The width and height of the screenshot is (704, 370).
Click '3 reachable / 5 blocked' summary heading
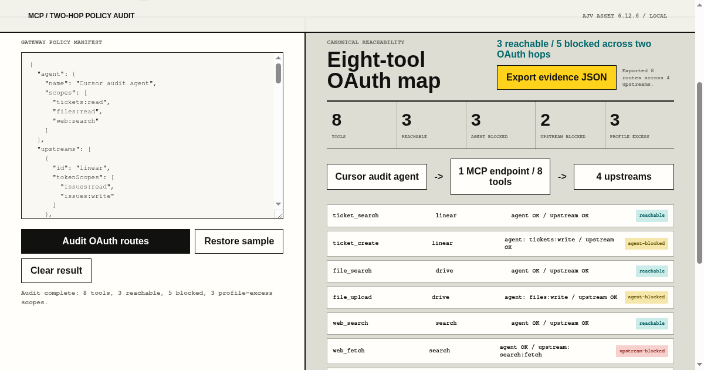click(574, 49)
